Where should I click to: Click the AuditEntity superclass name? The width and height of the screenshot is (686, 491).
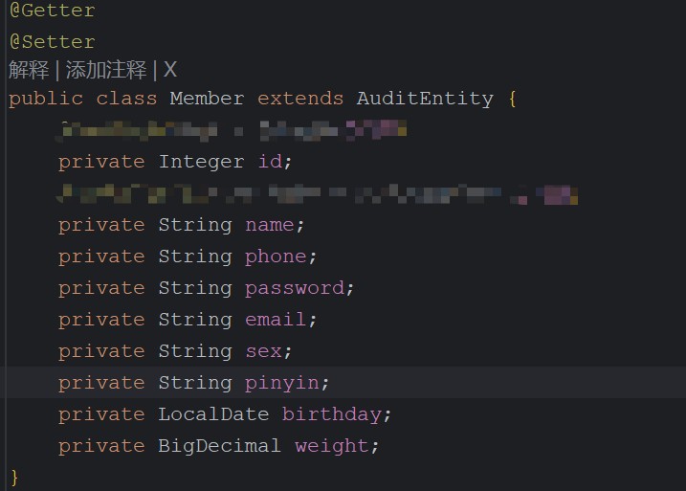coord(425,99)
